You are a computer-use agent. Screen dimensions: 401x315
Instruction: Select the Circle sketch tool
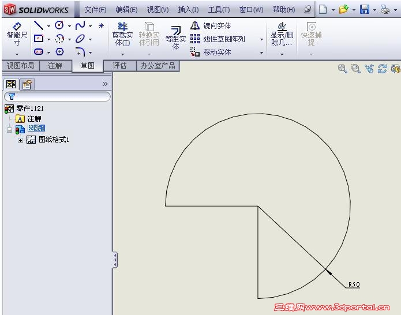pyautogui.click(x=59, y=25)
